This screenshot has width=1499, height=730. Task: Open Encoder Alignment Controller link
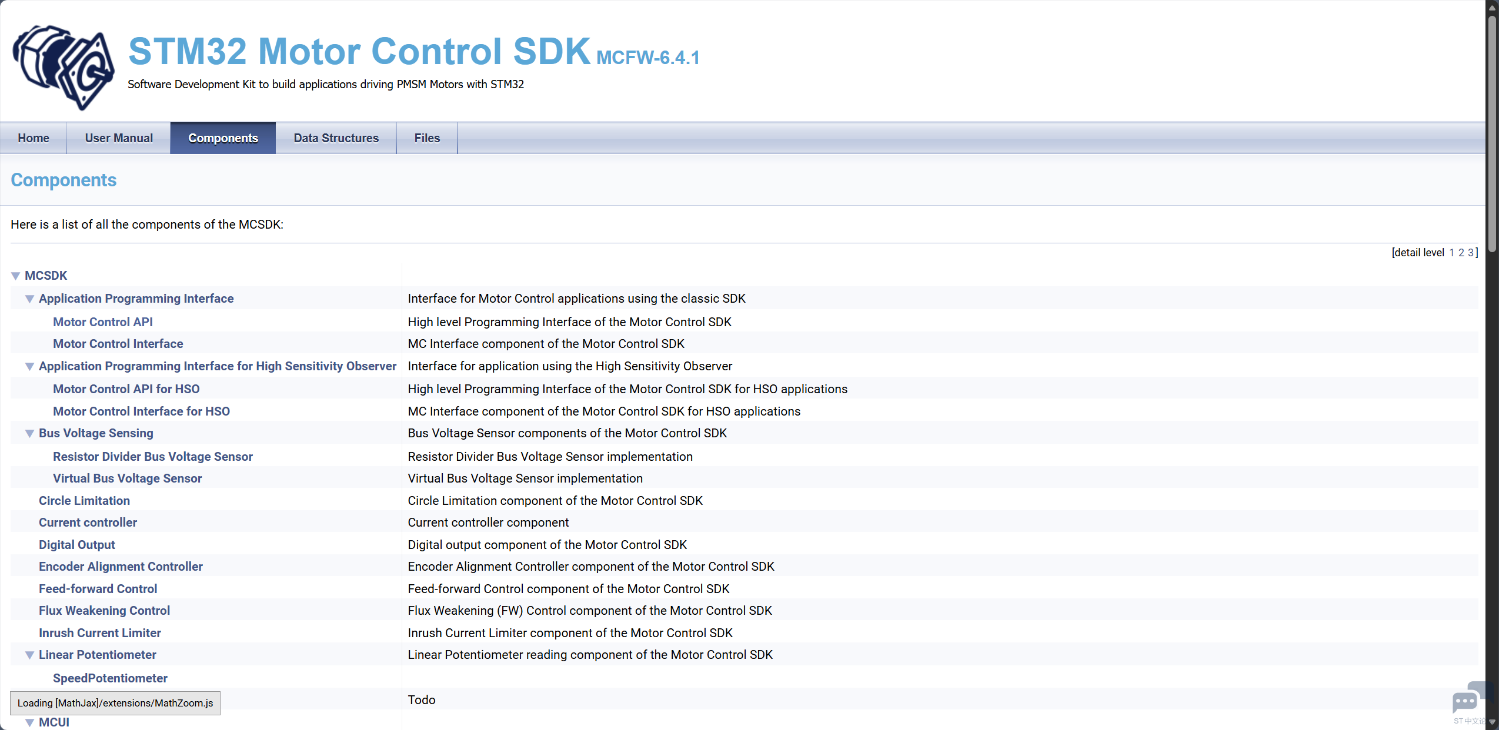121,567
